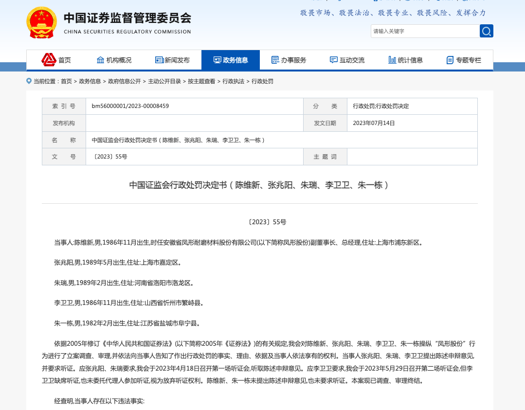The height and width of the screenshot is (410, 525).
Task: Click the centered 〔2023〕55号 line
Action: pyautogui.click(x=267, y=222)
